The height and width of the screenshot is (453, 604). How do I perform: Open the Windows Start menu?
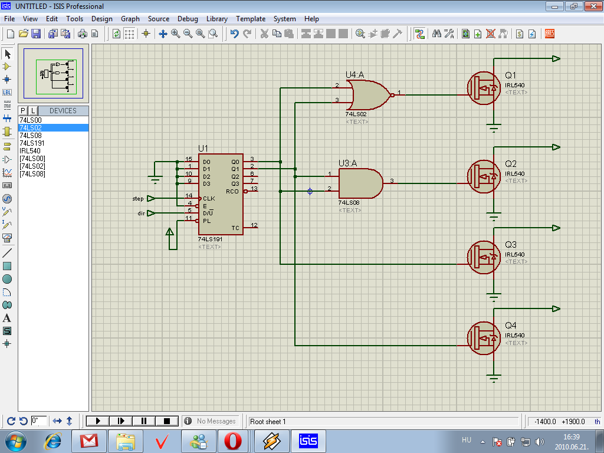click(16, 441)
